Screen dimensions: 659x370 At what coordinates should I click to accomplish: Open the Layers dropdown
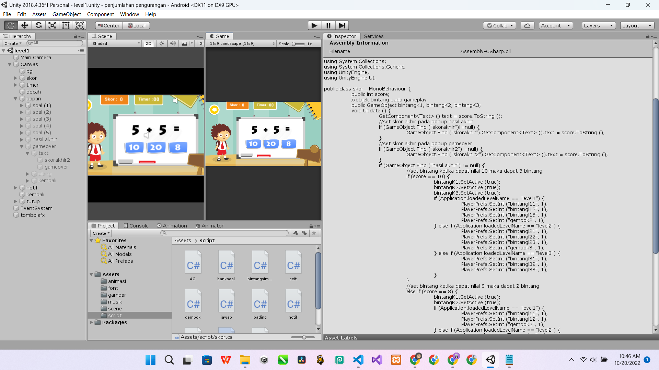click(598, 25)
